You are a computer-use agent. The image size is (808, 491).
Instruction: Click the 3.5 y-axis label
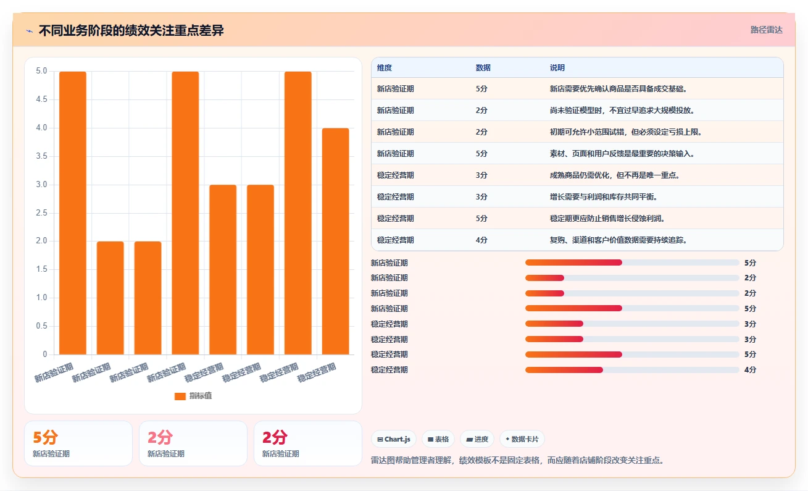coord(41,156)
